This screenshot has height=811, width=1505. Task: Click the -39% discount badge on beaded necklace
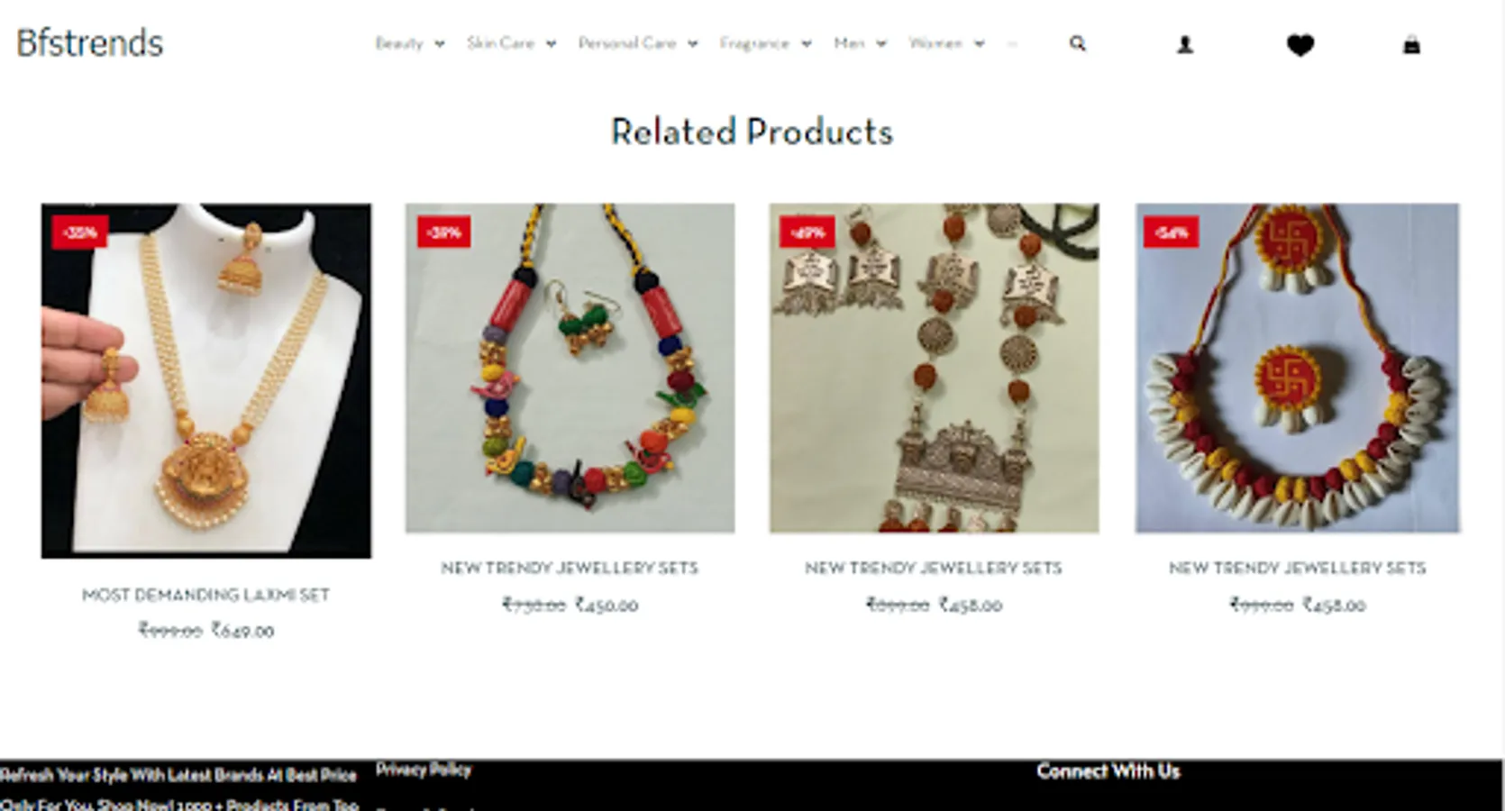coord(443,232)
